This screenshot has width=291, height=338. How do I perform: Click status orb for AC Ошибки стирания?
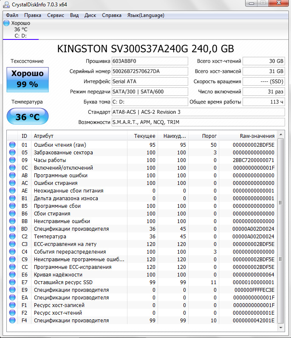12,183
